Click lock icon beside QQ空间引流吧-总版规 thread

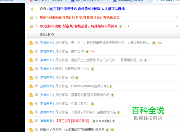(x=31, y=27)
